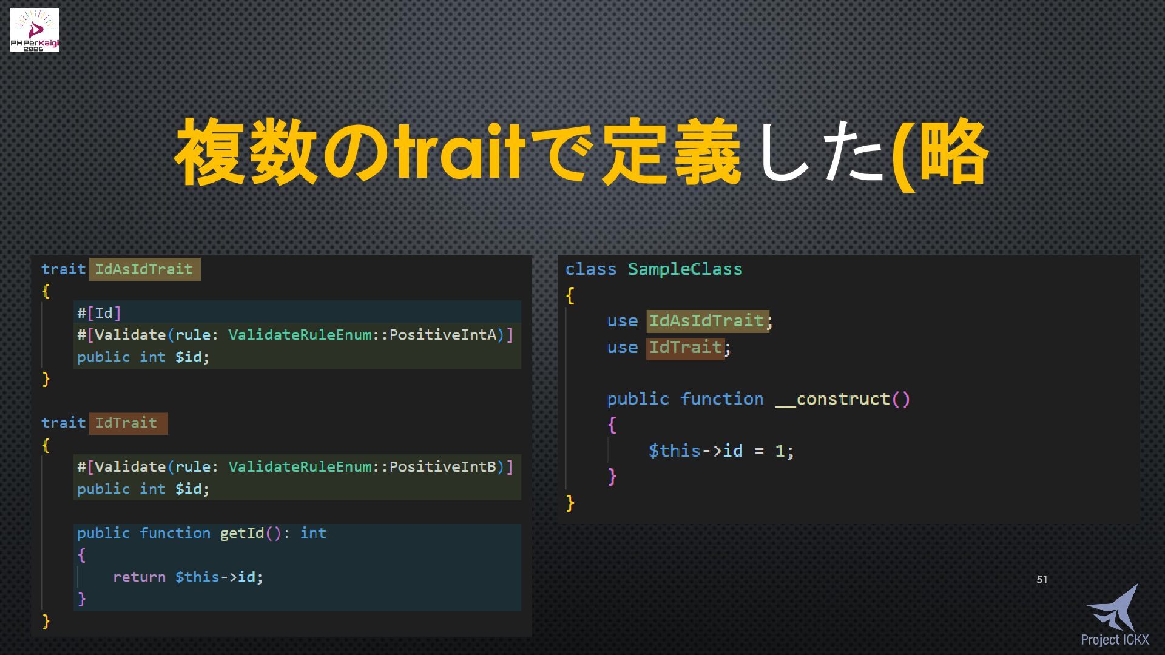Click 'public int $id' in IdTrait
The height and width of the screenshot is (655, 1165).
coord(143,489)
